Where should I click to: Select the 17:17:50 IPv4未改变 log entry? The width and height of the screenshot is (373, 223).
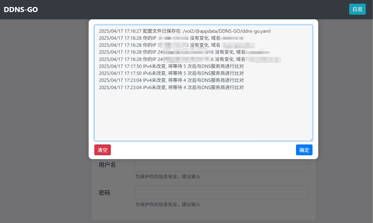click(171, 66)
